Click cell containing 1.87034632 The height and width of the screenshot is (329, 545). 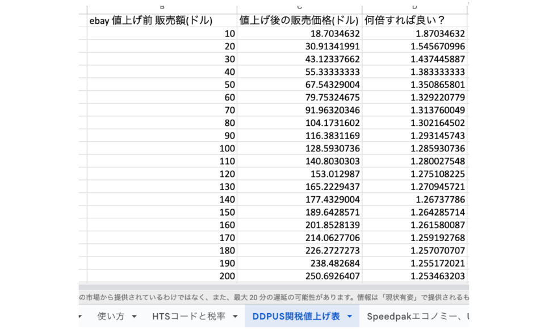coord(414,34)
